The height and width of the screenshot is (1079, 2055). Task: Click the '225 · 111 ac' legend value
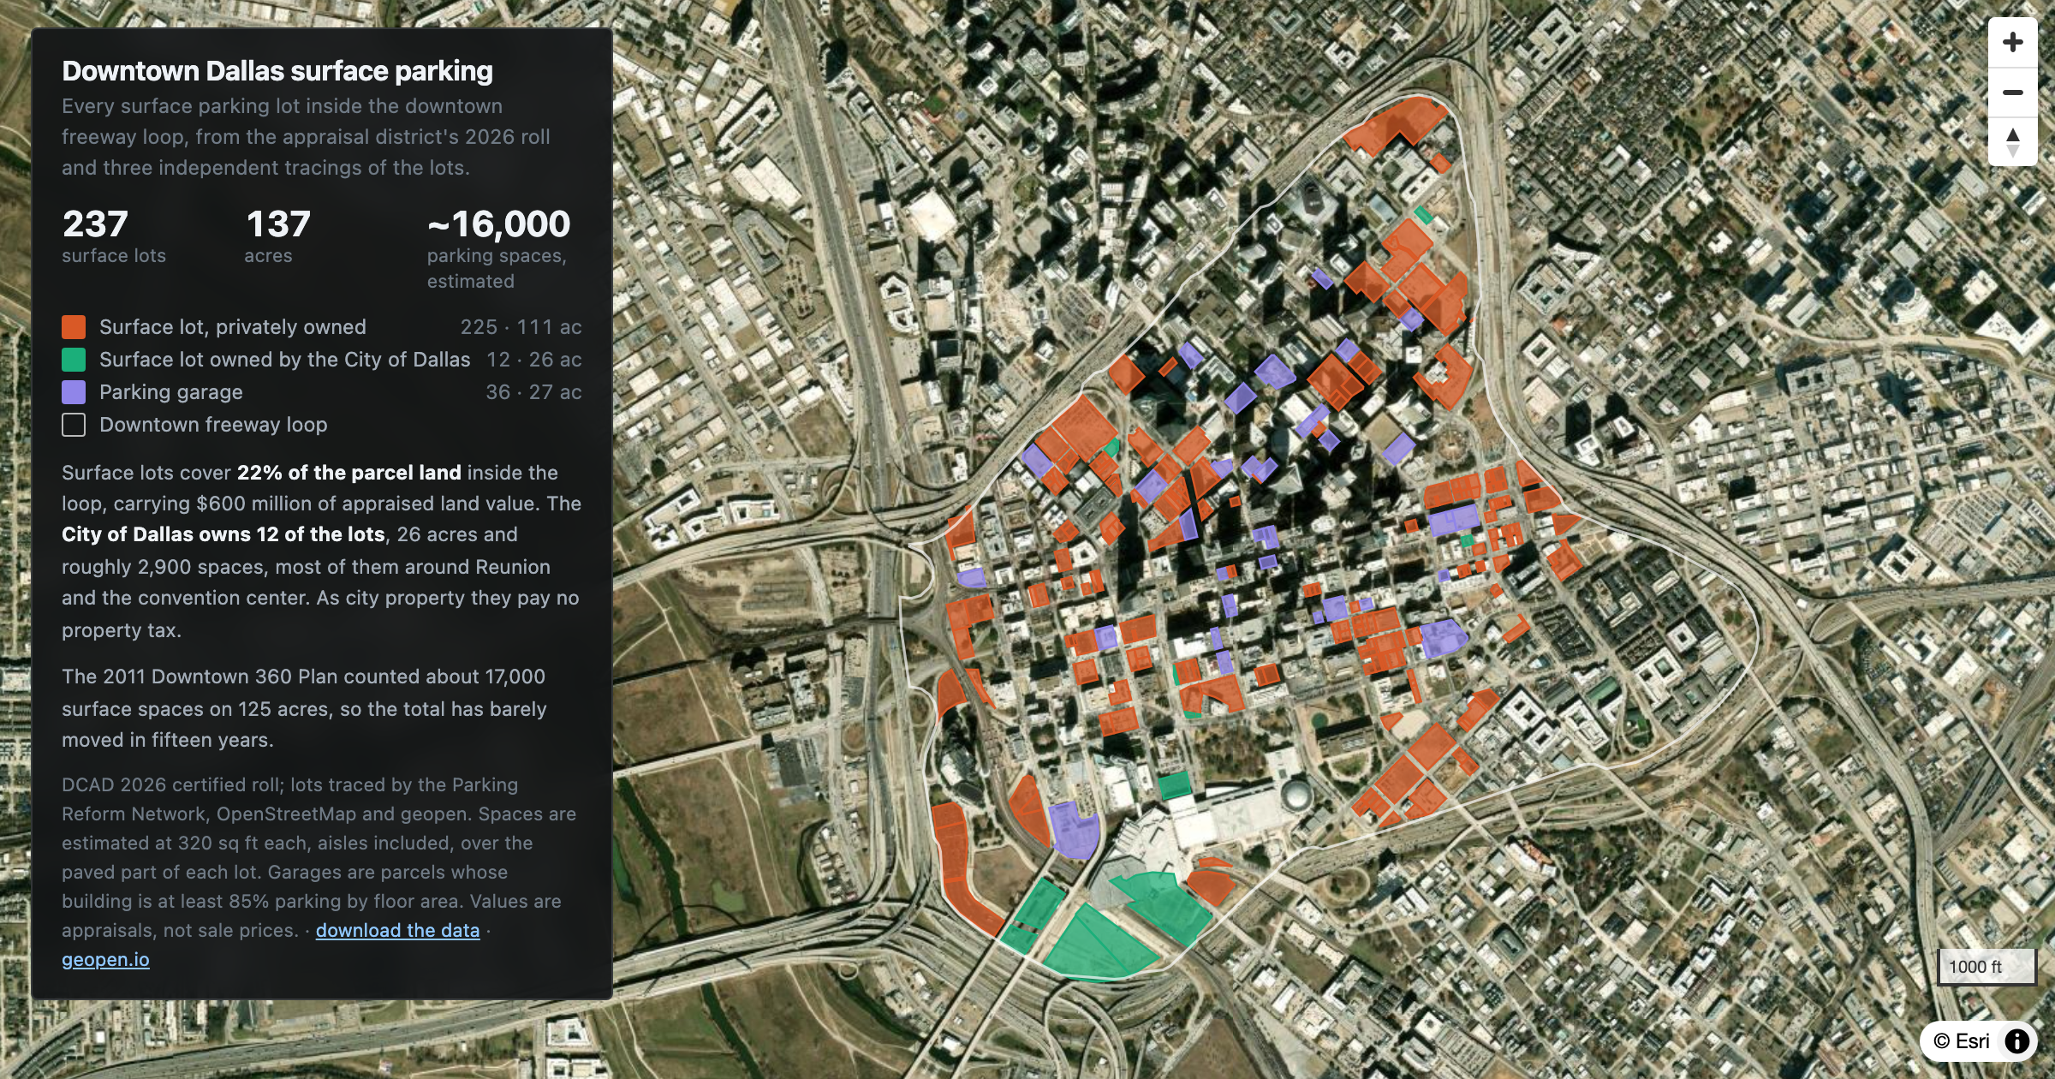pos(521,327)
